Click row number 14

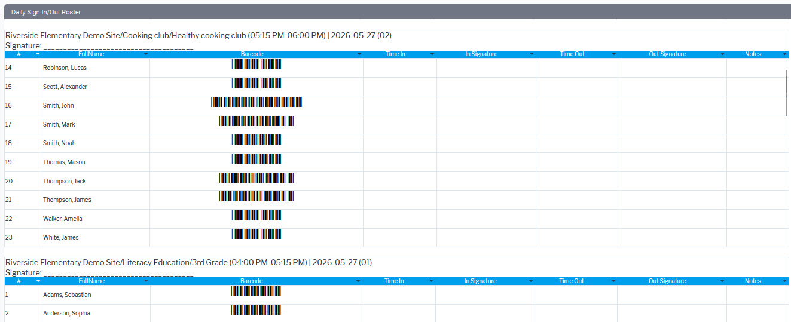(8, 68)
